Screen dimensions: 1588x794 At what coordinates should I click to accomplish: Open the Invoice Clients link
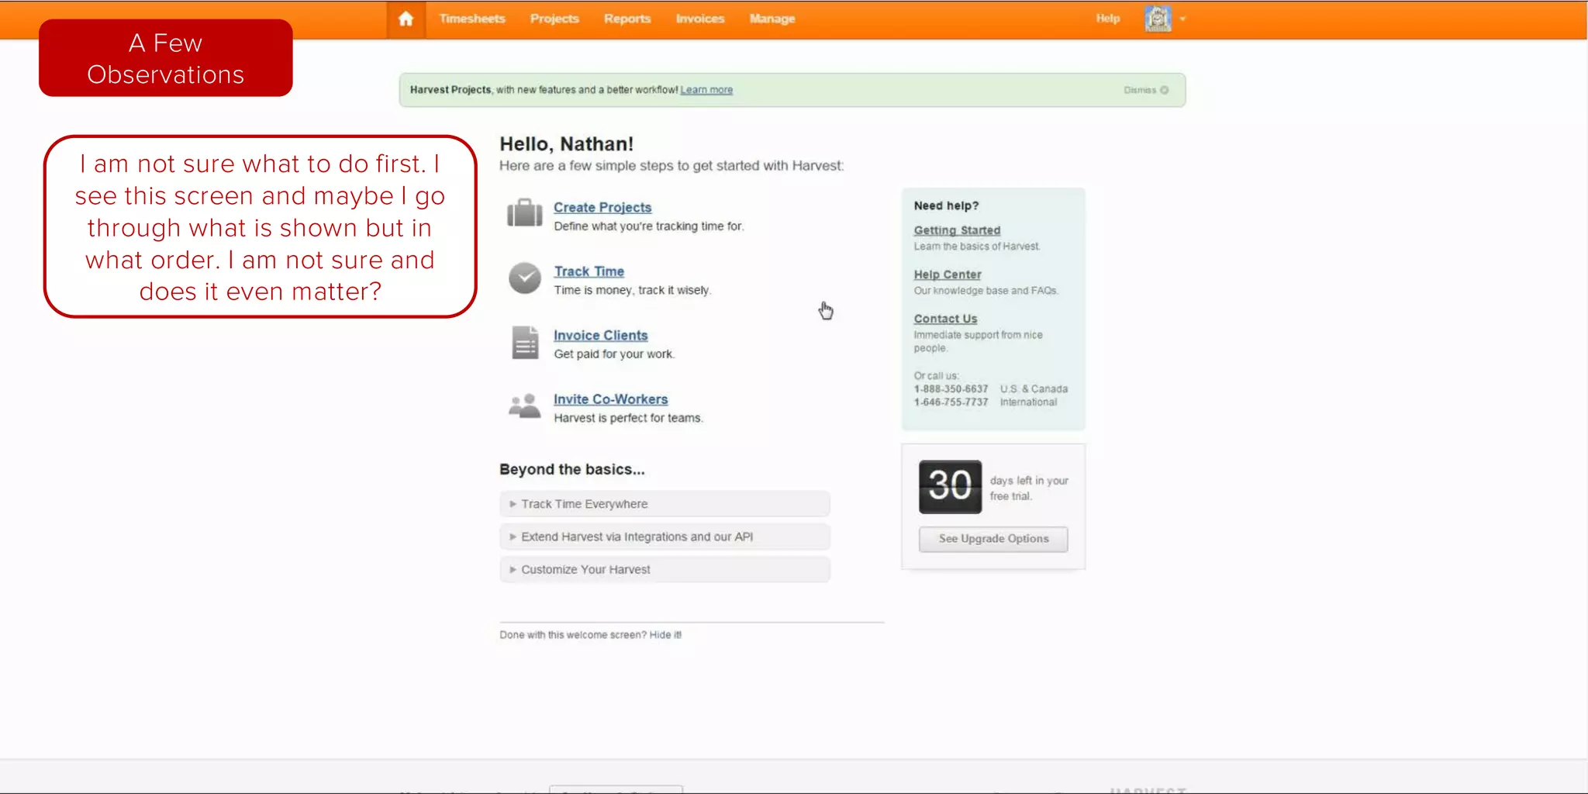pos(600,335)
